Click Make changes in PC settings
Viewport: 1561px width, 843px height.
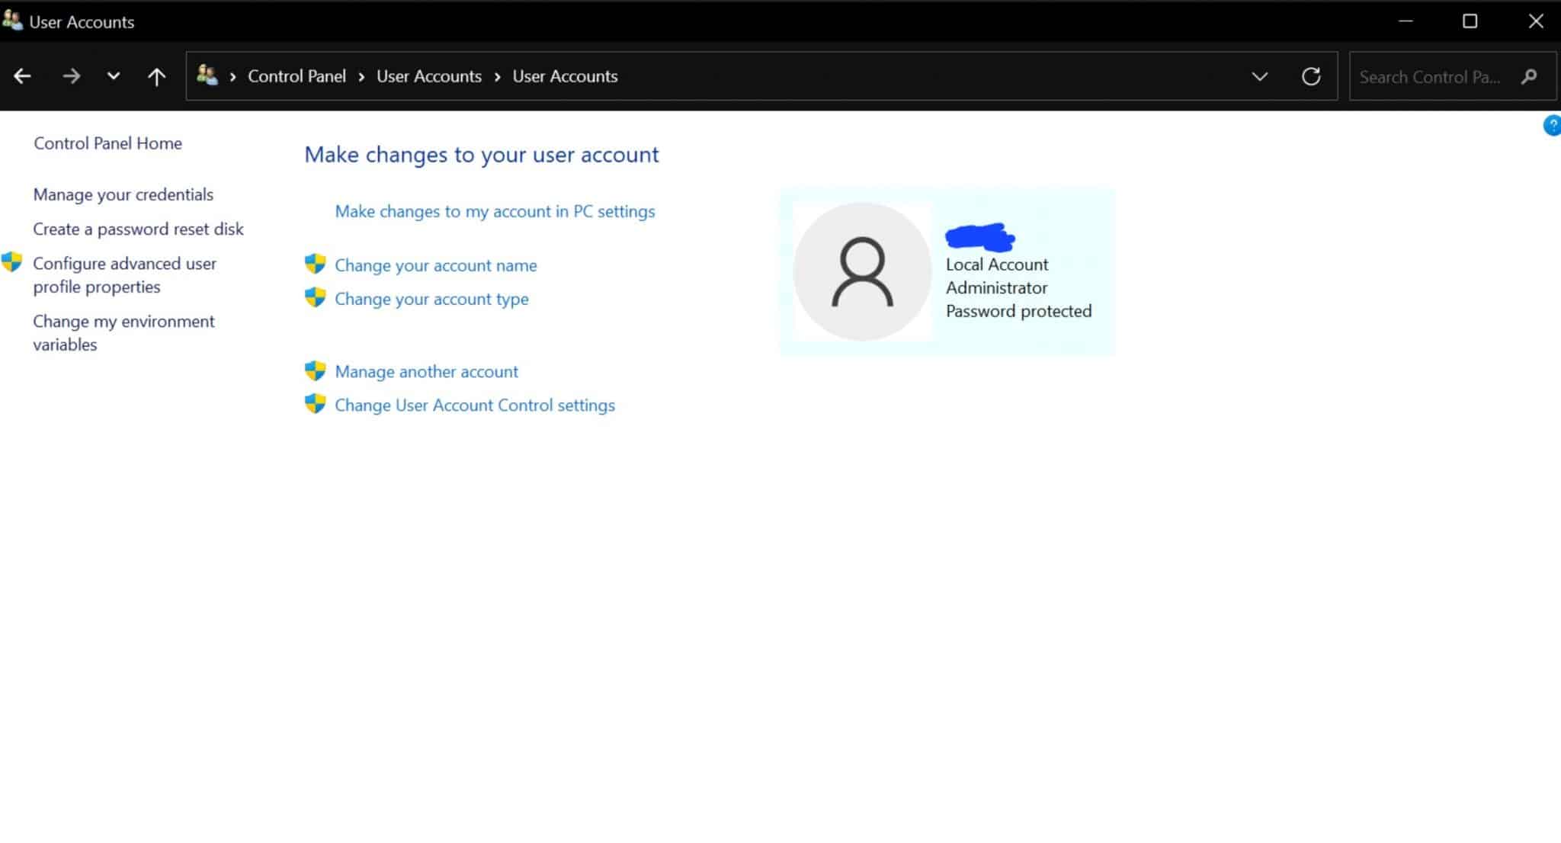click(x=495, y=211)
